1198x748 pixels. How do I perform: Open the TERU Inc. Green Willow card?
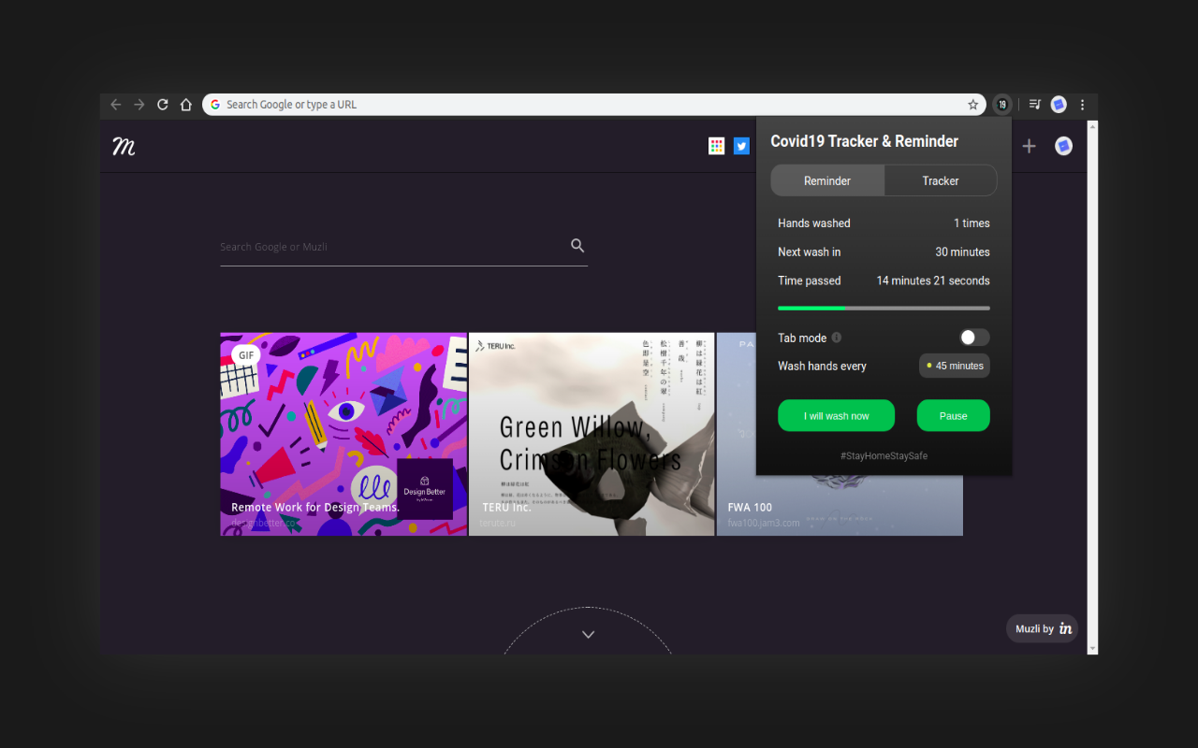coord(592,434)
